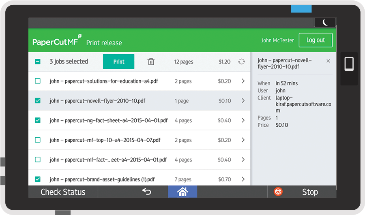Tap the sleep mode moon icon
Screen dimensions: 365x215
coord(325,22)
